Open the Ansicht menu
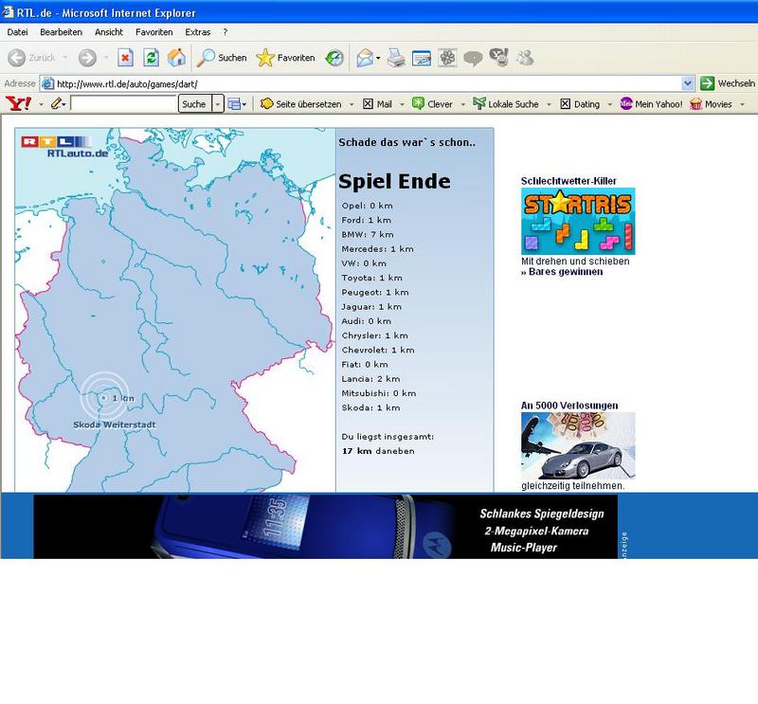Viewport: 758px width, 704px height. click(x=109, y=32)
